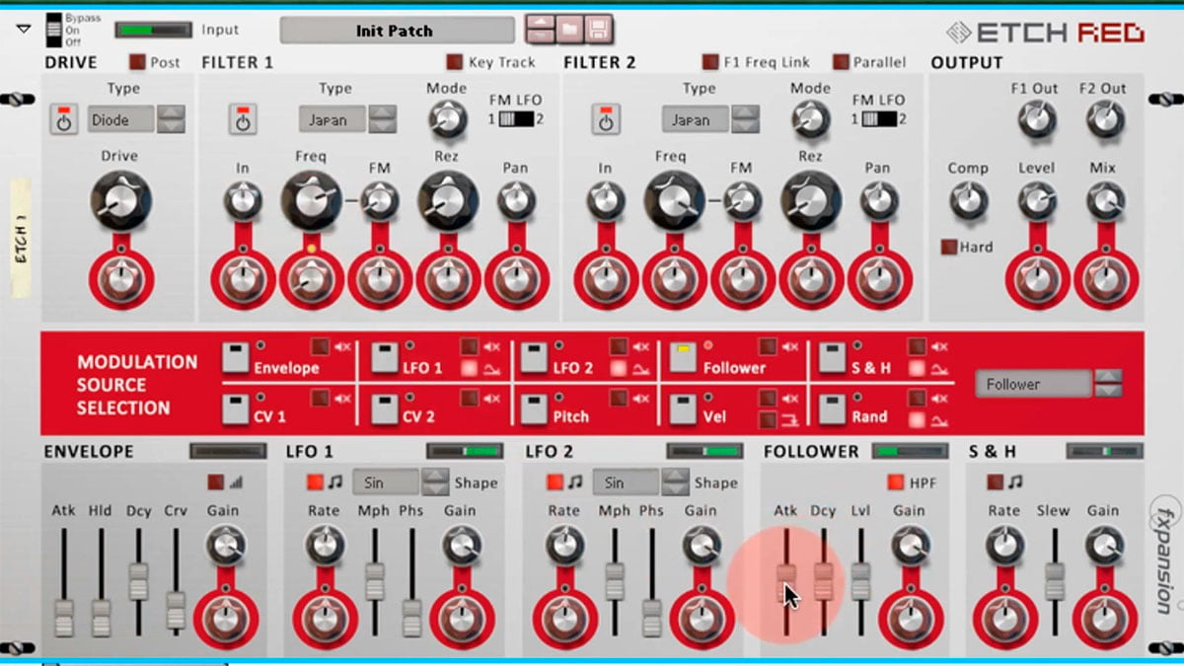The height and width of the screenshot is (666, 1184).
Task: Toggle the S & H source polarity light
Action: point(918,368)
